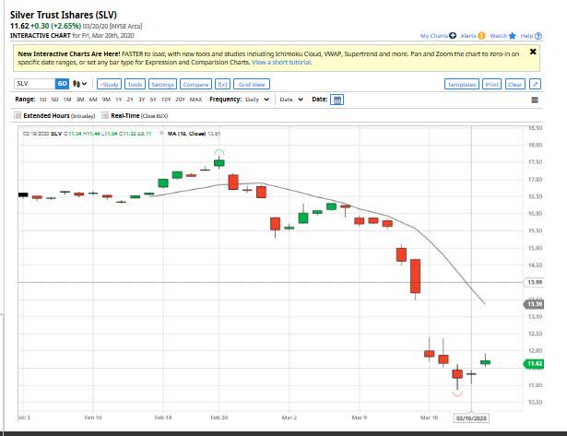Select the 1Y range
The height and width of the screenshot is (436, 567).
[x=119, y=100]
